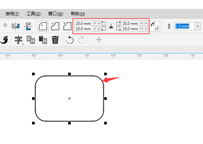This screenshot has width=203, height=144.
Task: Click the bottom-right selection handle of the rectangle
Action: pyautogui.click(x=105, y=123)
